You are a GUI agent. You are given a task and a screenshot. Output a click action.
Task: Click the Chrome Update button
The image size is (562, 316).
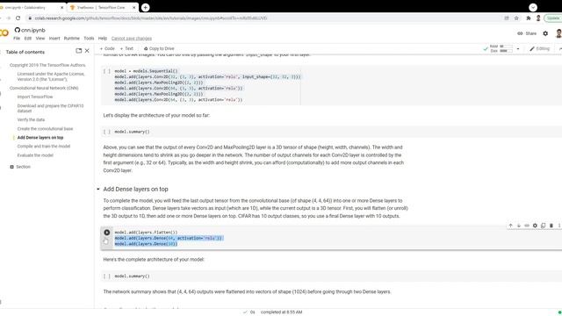(x=553, y=18)
